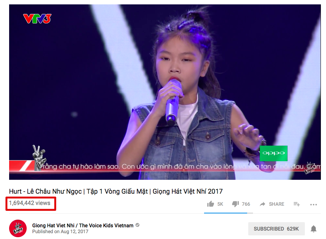
Task: Click the thumbs up like icon
Action: 210,204
